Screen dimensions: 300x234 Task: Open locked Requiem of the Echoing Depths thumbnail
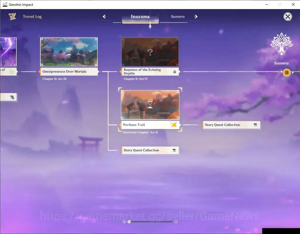click(150, 52)
